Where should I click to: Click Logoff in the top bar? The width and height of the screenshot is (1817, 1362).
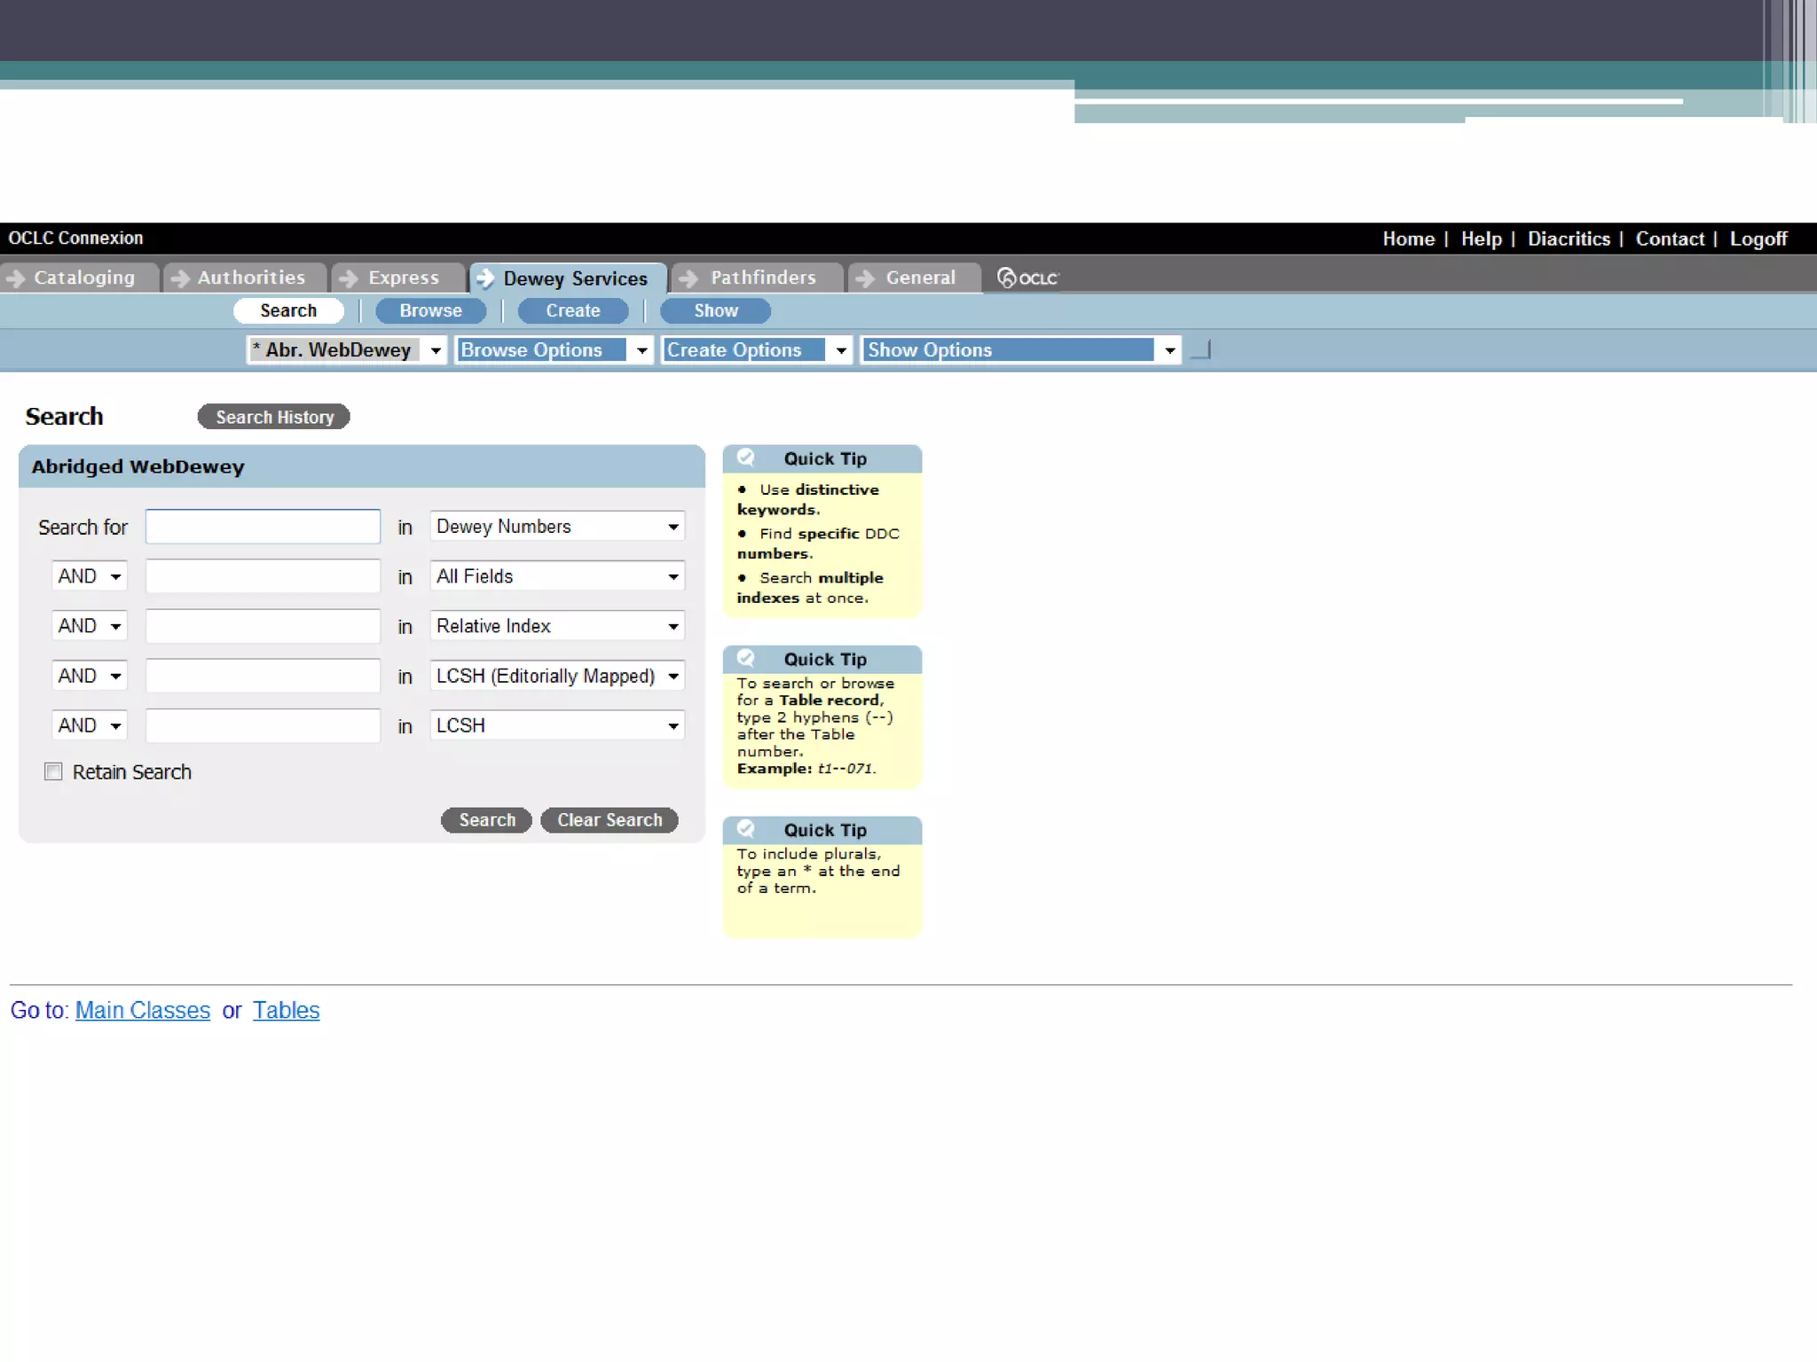[x=1758, y=239]
